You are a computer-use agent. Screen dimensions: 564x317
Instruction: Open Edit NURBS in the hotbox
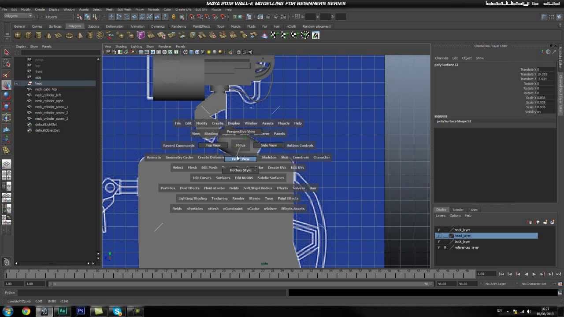click(244, 178)
